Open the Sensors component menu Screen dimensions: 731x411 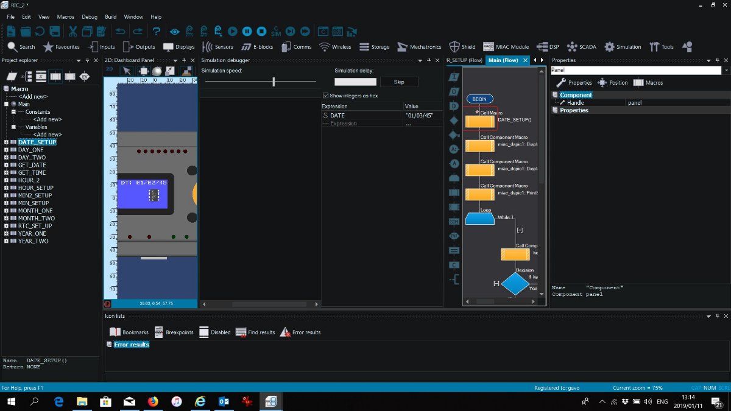217,47
